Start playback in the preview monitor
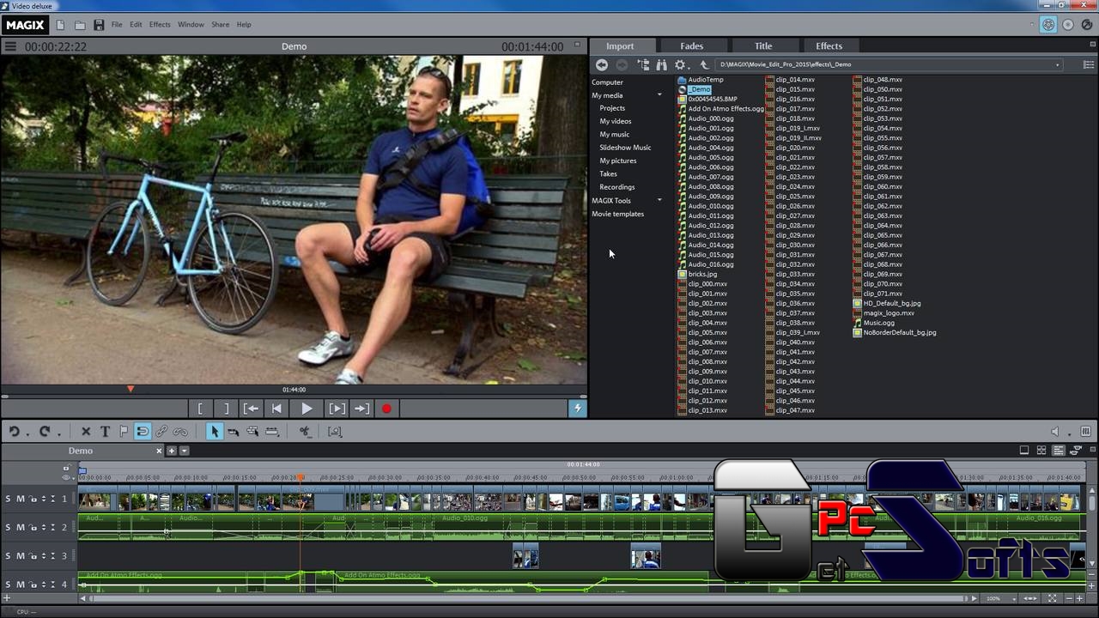This screenshot has height=618, width=1099. click(307, 409)
